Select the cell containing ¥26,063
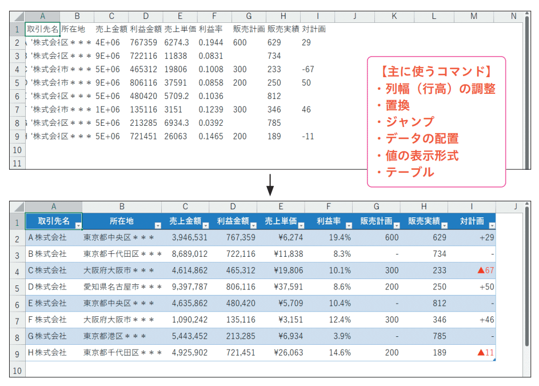Image resolution: width=539 pixels, height=386 pixels. click(x=286, y=353)
